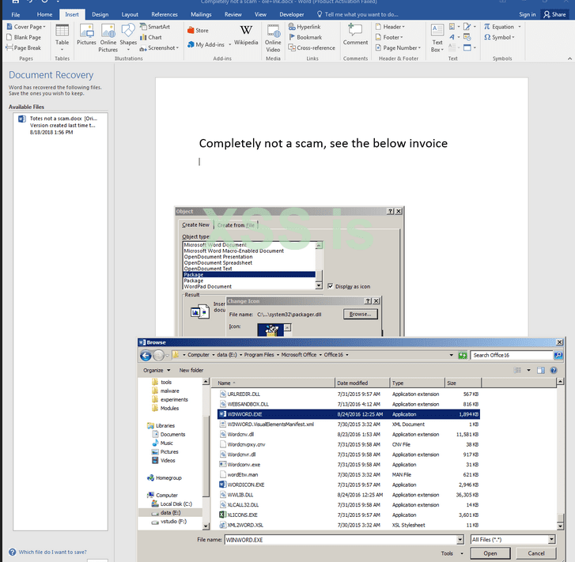
Task: Click Browse... in Change Icon dialog
Action: coord(360,314)
